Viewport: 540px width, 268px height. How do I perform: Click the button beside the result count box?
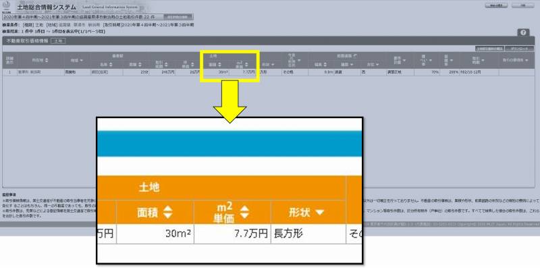[178, 17]
